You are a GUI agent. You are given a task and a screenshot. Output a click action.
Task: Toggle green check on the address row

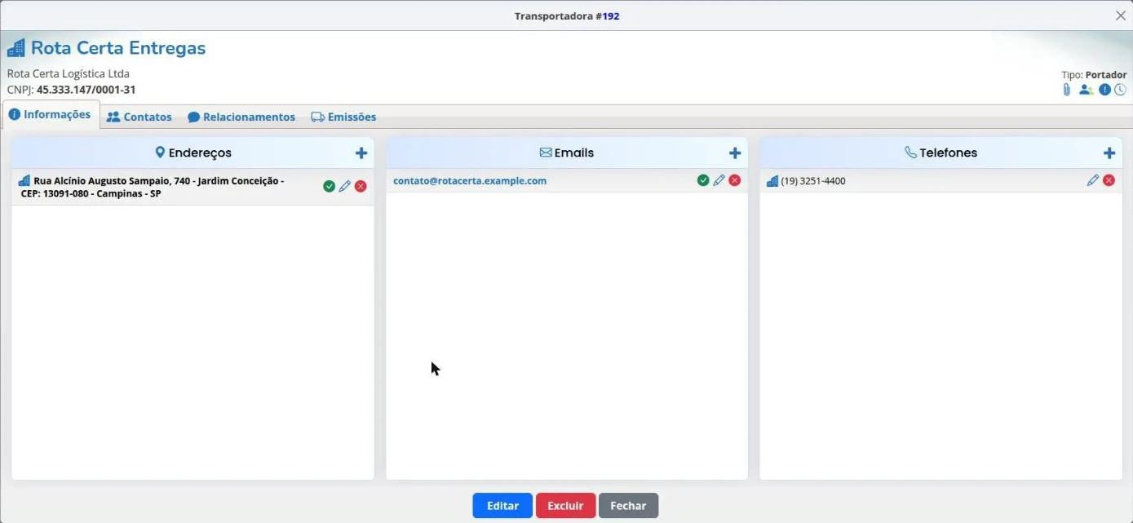(329, 186)
